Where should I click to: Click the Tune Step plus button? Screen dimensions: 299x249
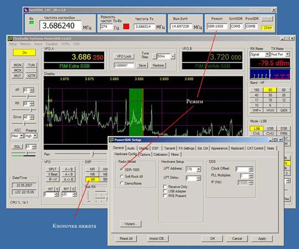(x=173, y=56)
